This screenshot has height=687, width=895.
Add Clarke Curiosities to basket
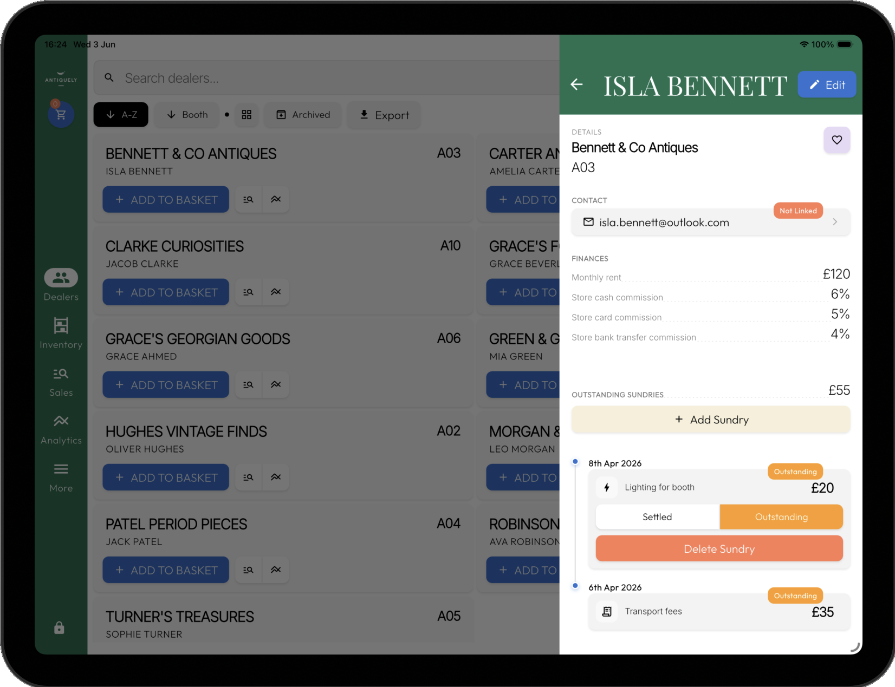(x=166, y=292)
